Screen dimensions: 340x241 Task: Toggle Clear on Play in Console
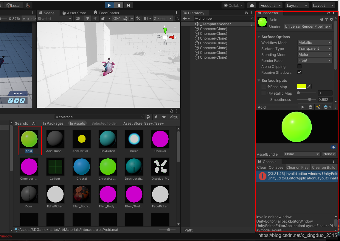coord(297,168)
